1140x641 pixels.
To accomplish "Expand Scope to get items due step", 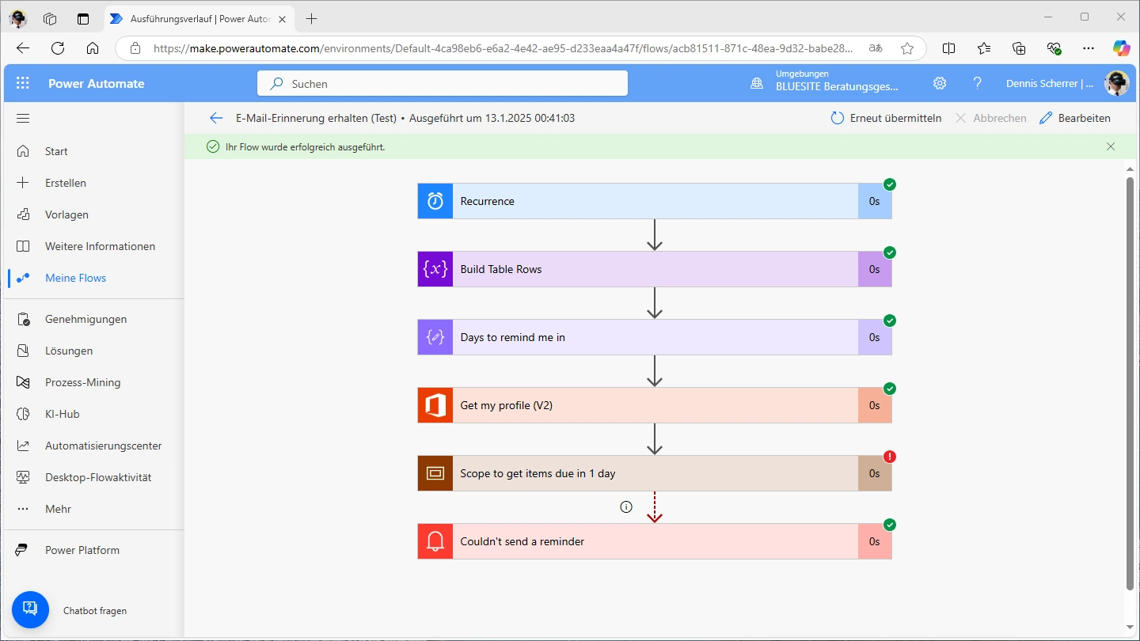I will coord(654,473).
